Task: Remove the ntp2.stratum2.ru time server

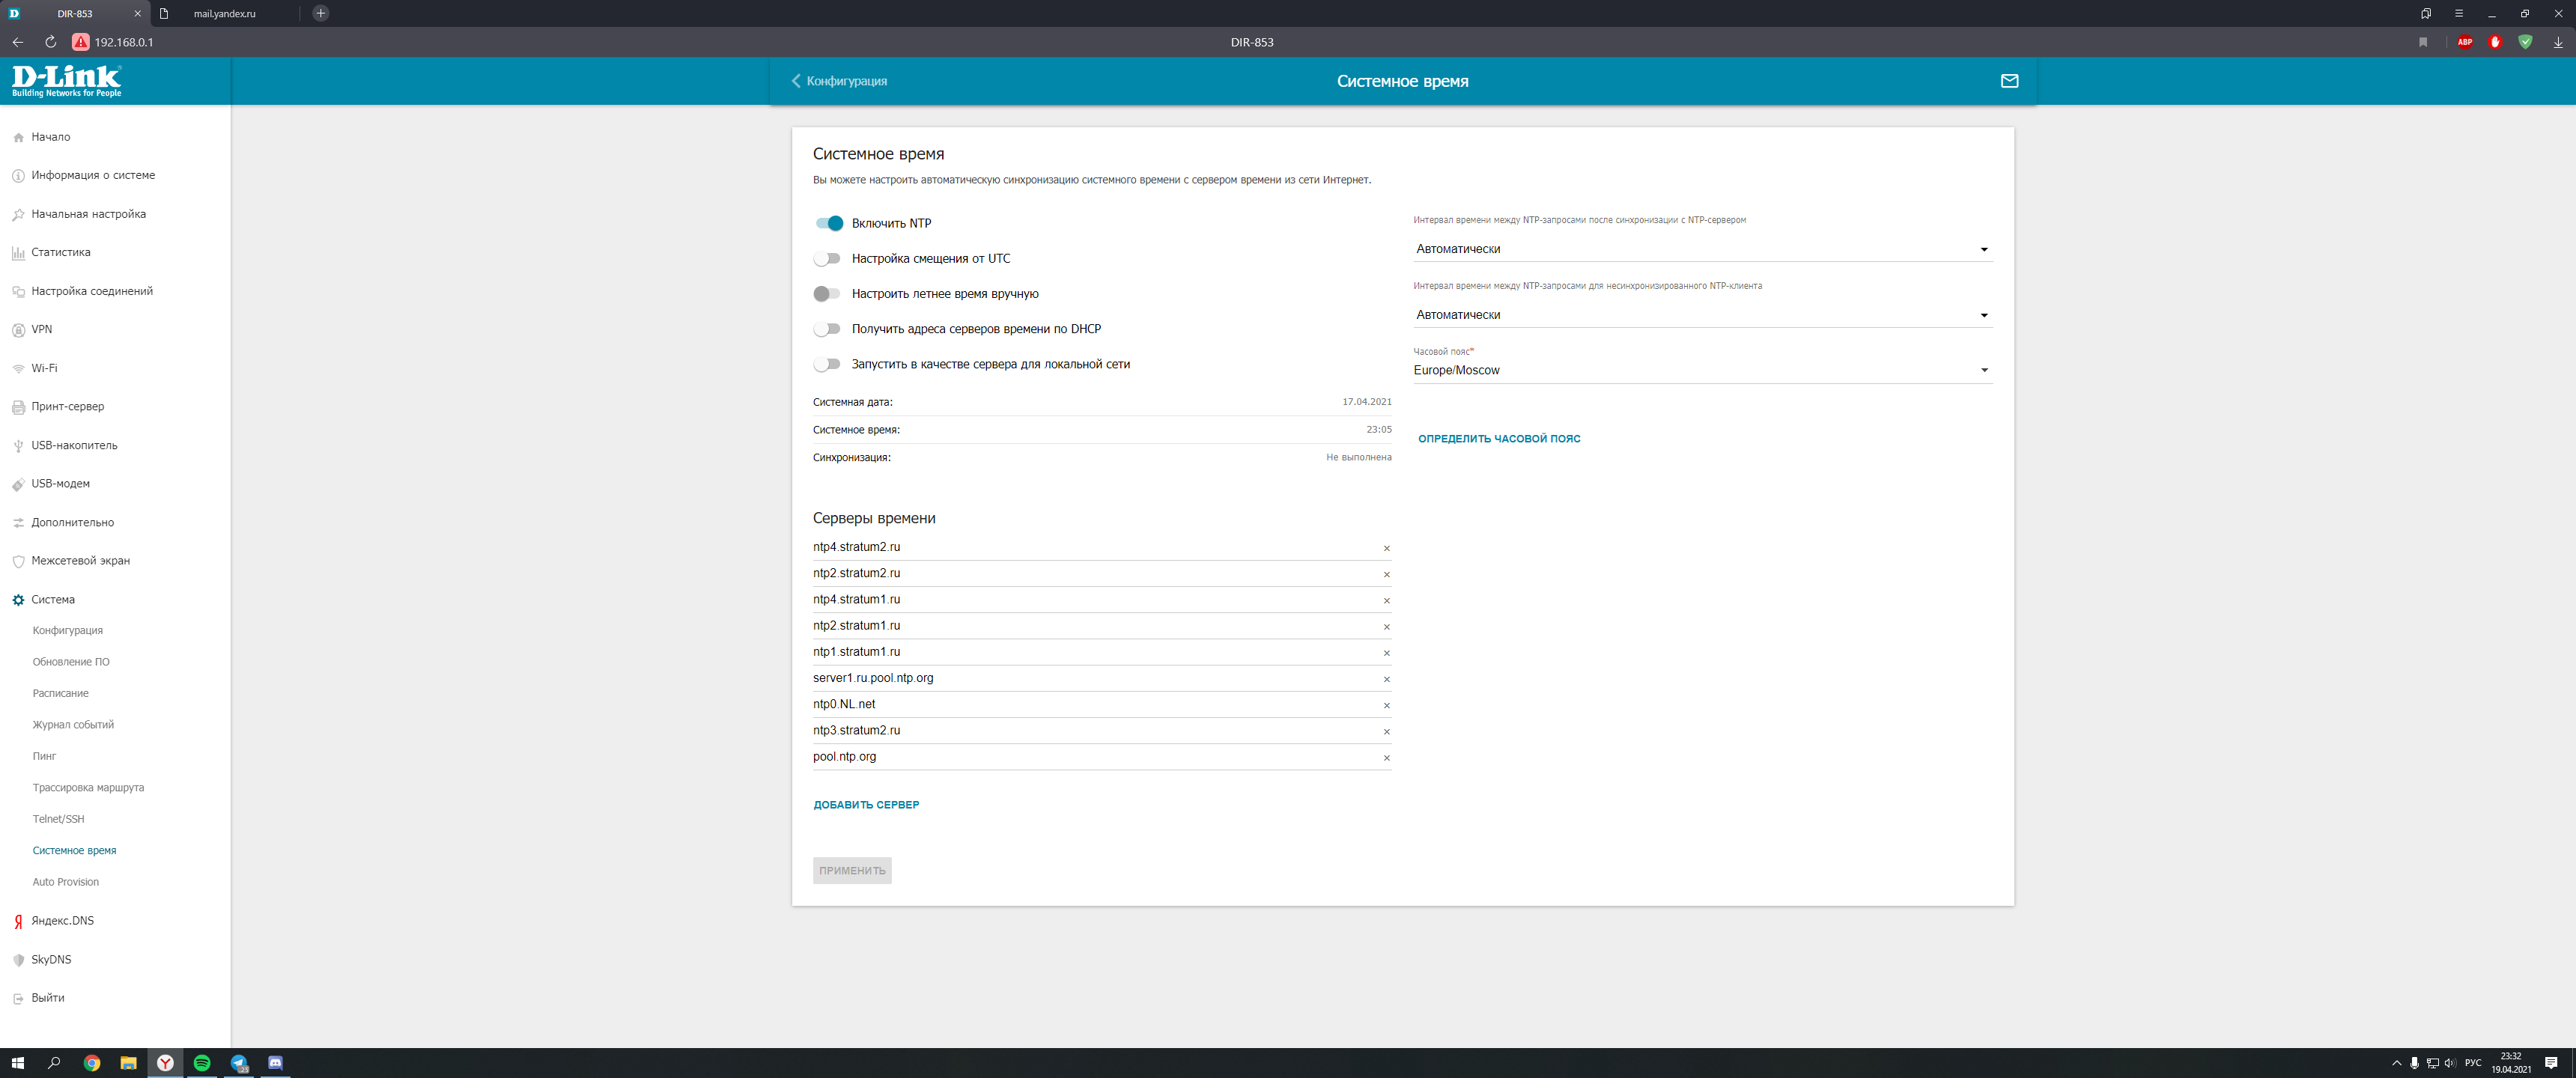Action: point(1386,574)
